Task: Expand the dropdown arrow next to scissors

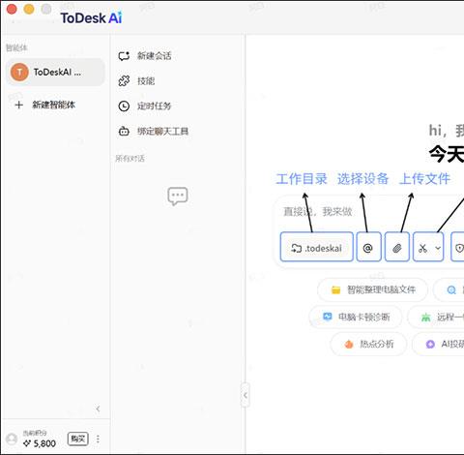Action: pyautogui.click(x=438, y=248)
